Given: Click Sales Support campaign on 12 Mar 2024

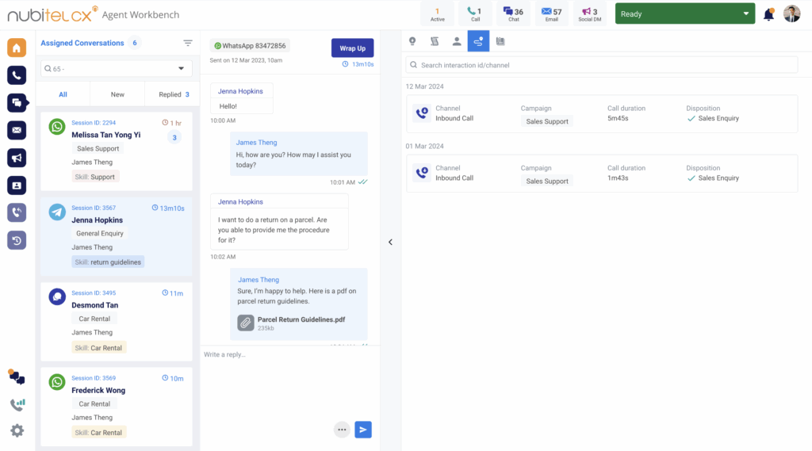Looking at the screenshot, I should coord(547,122).
